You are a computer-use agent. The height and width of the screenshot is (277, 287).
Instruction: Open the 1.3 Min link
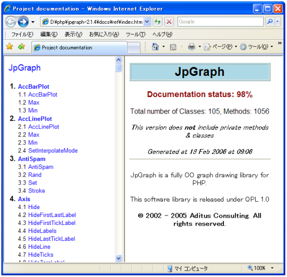point(33,110)
